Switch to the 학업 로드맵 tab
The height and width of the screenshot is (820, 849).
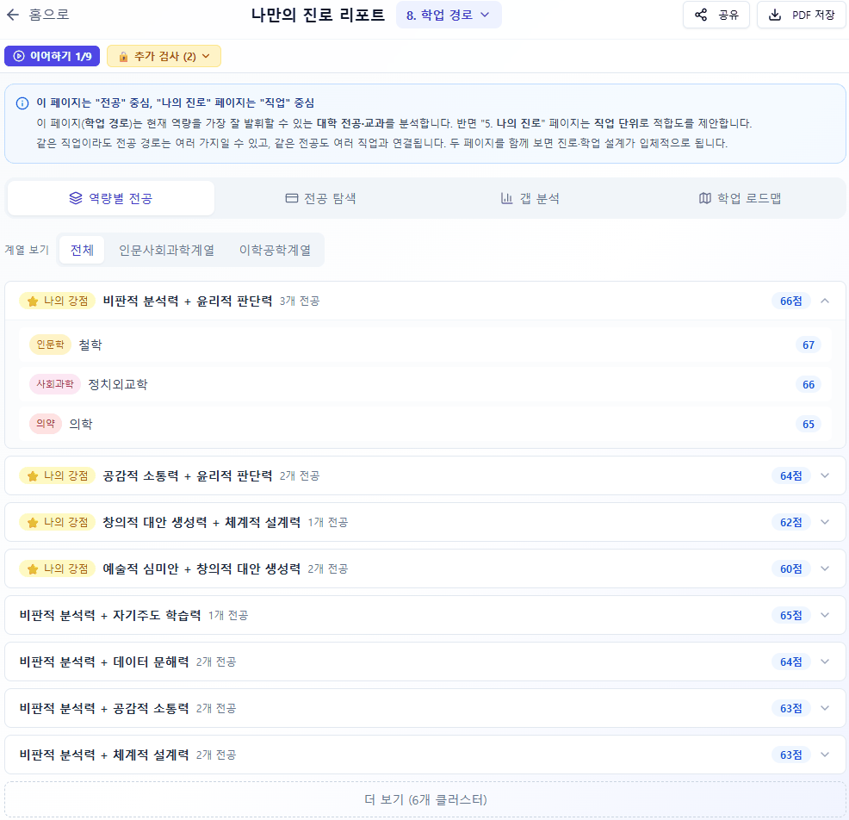point(740,198)
